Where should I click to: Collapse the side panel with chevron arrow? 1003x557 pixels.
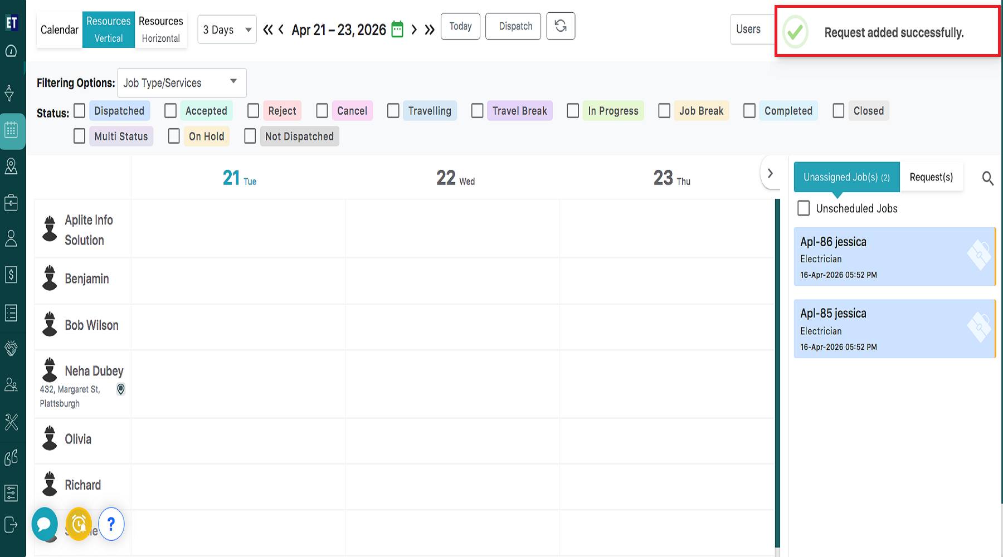tap(770, 174)
